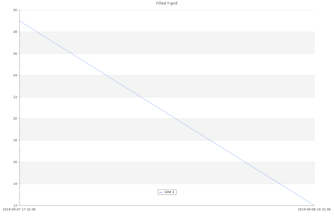Viewport: 334px width, 223px height.
Task: Click the Y-axis value 16
Action: coord(15,162)
